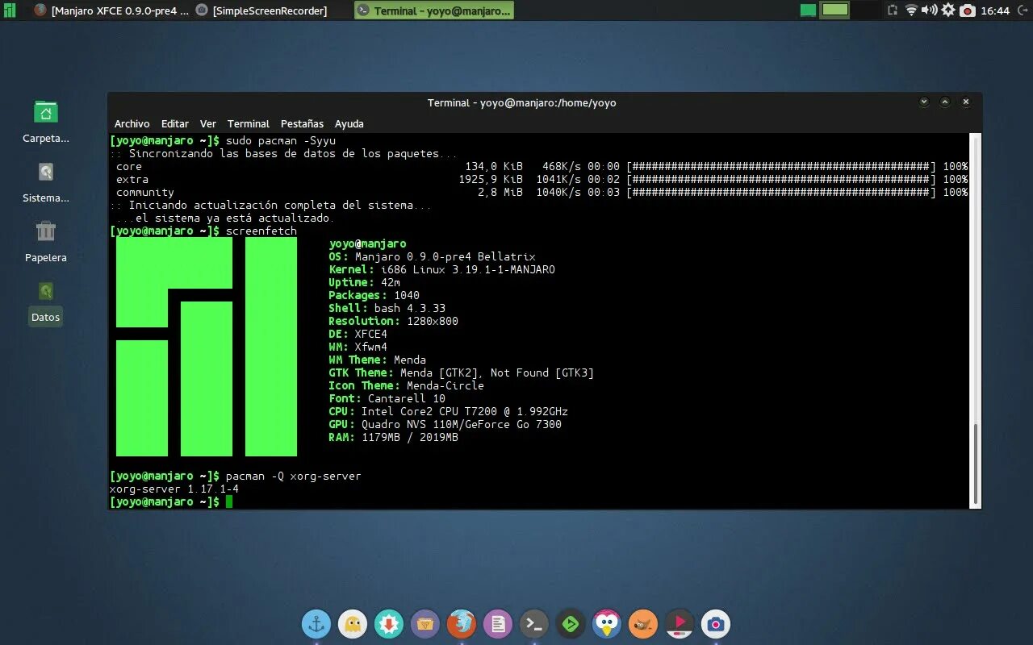The height and width of the screenshot is (645, 1033).
Task: Click the extra progress bar at 100%
Action: click(x=781, y=179)
